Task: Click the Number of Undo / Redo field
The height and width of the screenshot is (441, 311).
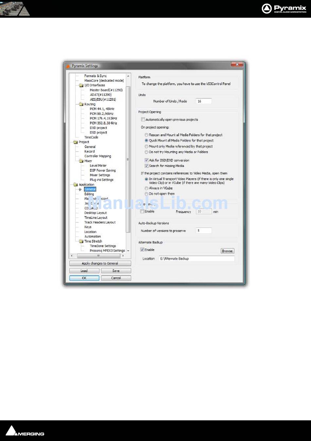Action: 204,101
